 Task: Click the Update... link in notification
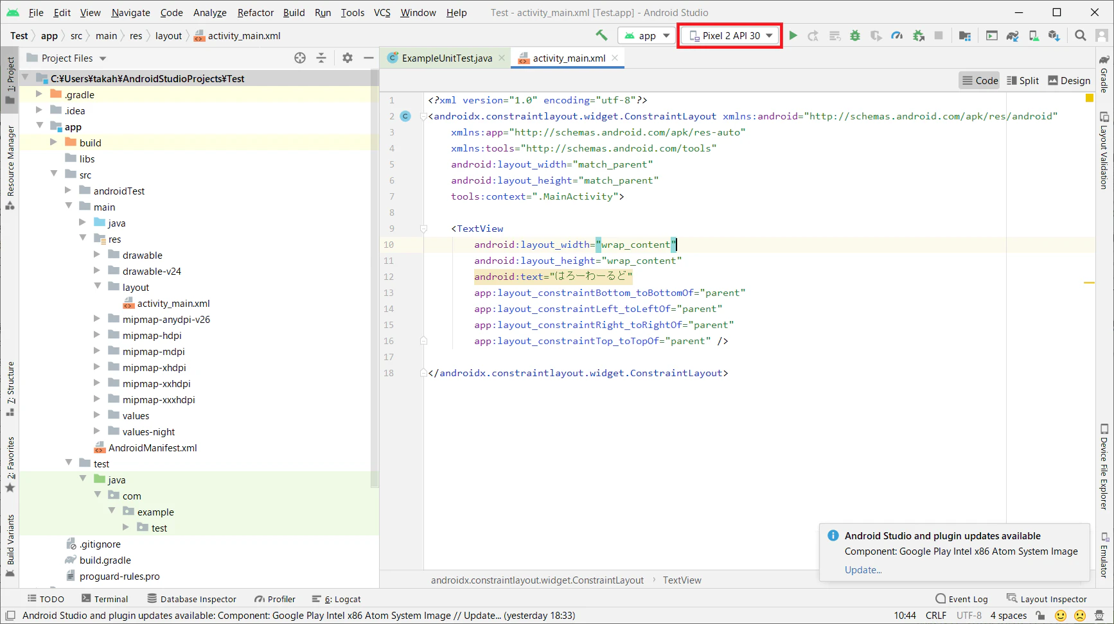863,570
